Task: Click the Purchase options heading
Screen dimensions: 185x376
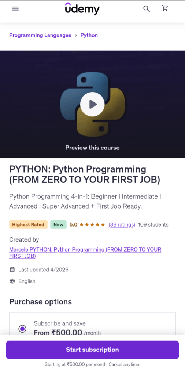Action: click(40, 302)
